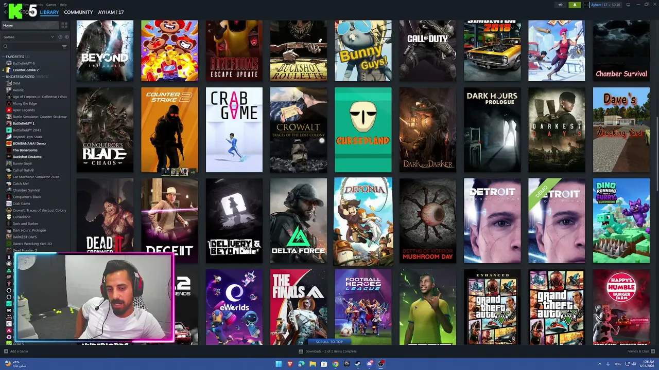Open the Dino Running cover
Screen dimensions: 659x370
pyautogui.click(x=621, y=221)
